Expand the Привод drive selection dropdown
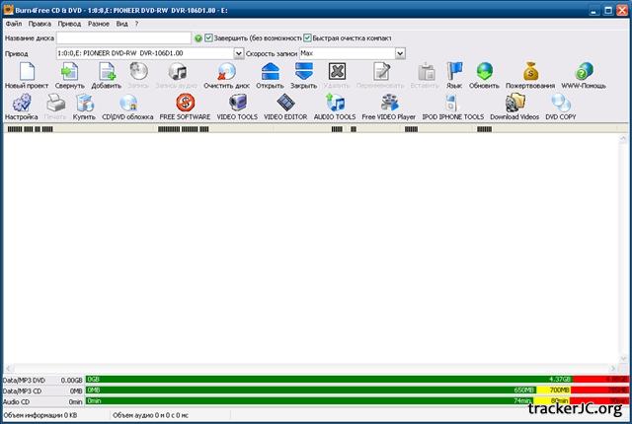The image size is (632, 424). [x=238, y=53]
